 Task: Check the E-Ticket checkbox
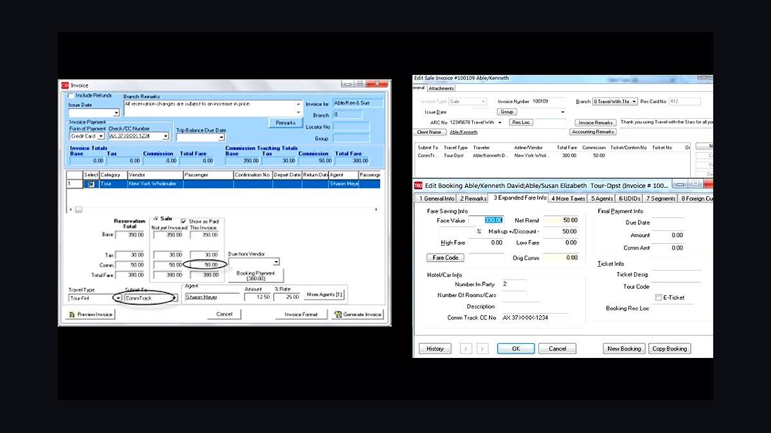click(659, 298)
